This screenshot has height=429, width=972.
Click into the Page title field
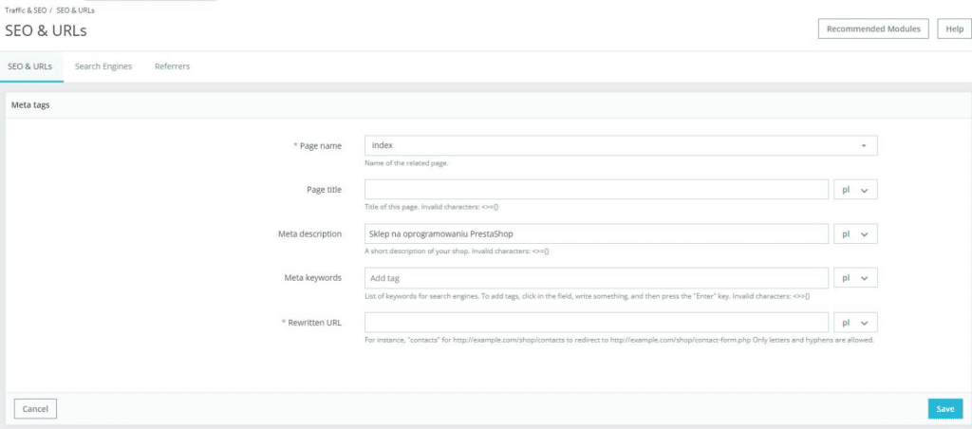596,190
